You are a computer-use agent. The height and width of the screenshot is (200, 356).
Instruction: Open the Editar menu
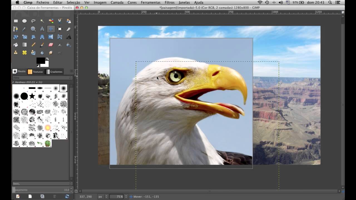pos(58,2)
